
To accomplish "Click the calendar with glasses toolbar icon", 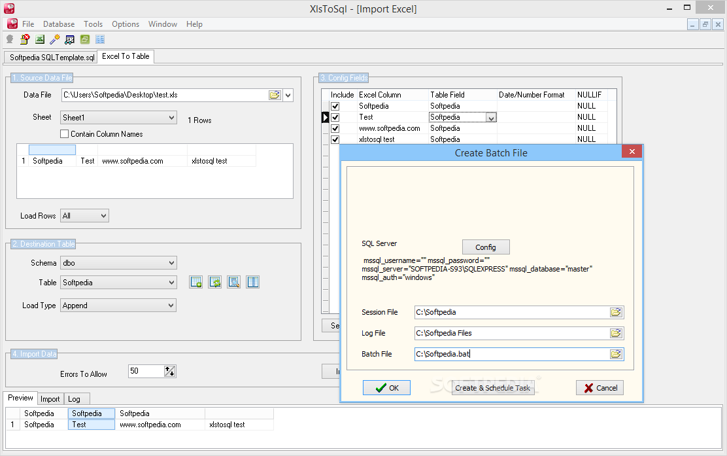I will (69, 39).
